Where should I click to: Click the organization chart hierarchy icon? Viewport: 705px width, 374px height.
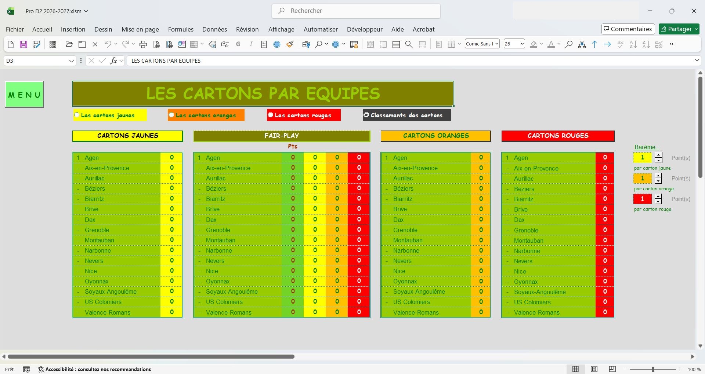pyautogui.click(x=582, y=44)
